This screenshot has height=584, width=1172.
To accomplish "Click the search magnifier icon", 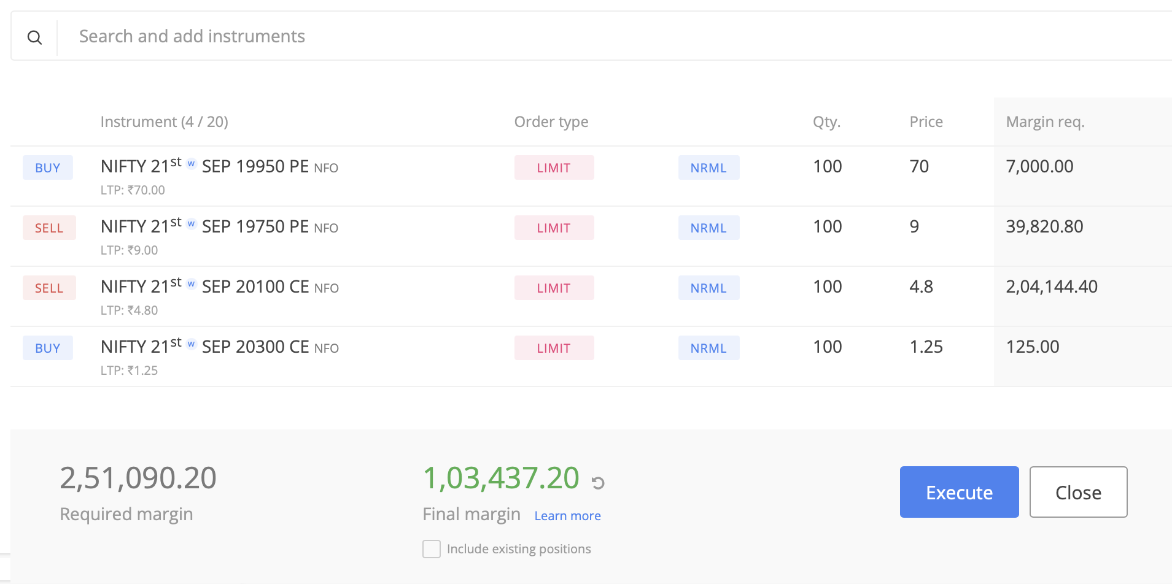I will [35, 37].
